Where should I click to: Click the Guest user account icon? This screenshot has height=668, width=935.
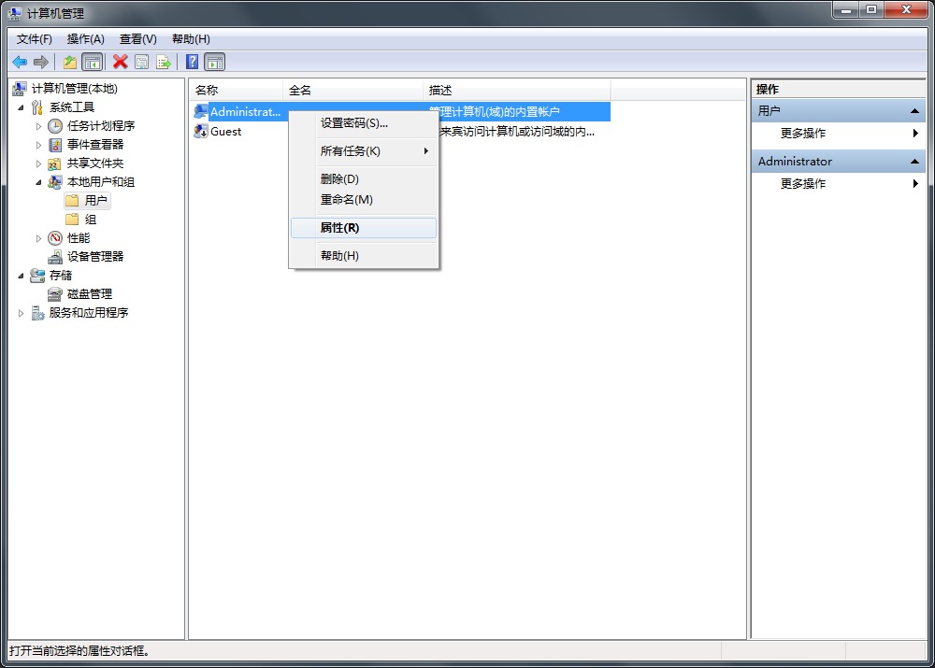pos(200,132)
